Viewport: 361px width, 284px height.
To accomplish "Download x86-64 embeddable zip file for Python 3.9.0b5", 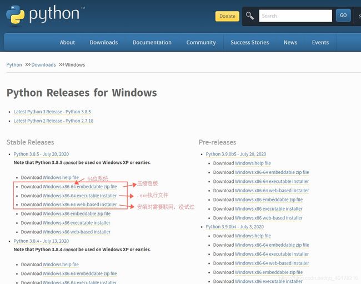I will coord(272,172).
